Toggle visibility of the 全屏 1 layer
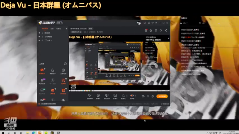Viewport: 239px width, 134px height. [x=39, y=40]
